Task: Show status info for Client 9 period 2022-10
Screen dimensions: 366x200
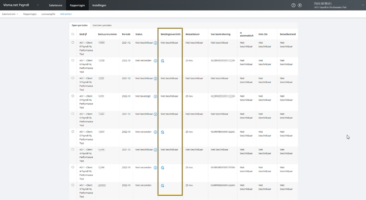Action: click(x=155, y=97)
